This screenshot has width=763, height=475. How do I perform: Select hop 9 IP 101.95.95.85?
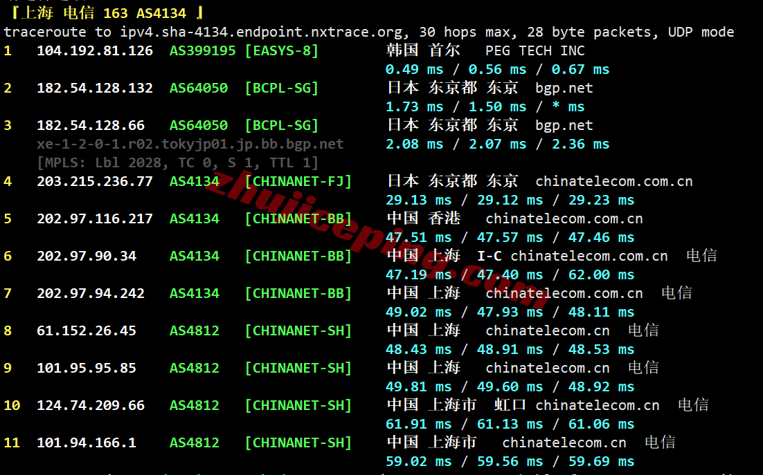coord(87,368)
